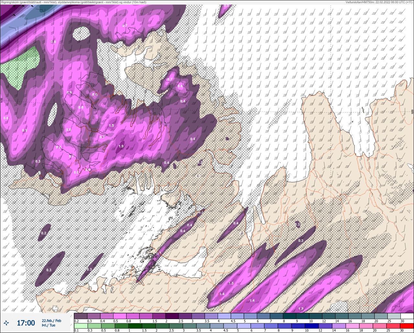
Task: Pick the upper legend lavender swatch labeled 4
Action: (224, 316)
